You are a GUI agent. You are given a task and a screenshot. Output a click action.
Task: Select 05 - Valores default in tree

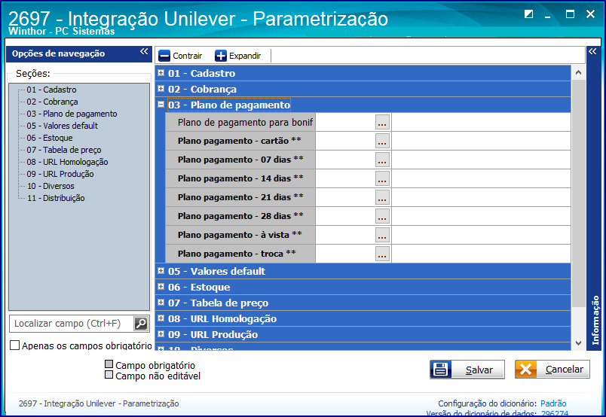[63, 126]
